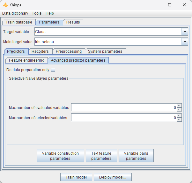Decrement Max number of selected variables

[179, 119]
